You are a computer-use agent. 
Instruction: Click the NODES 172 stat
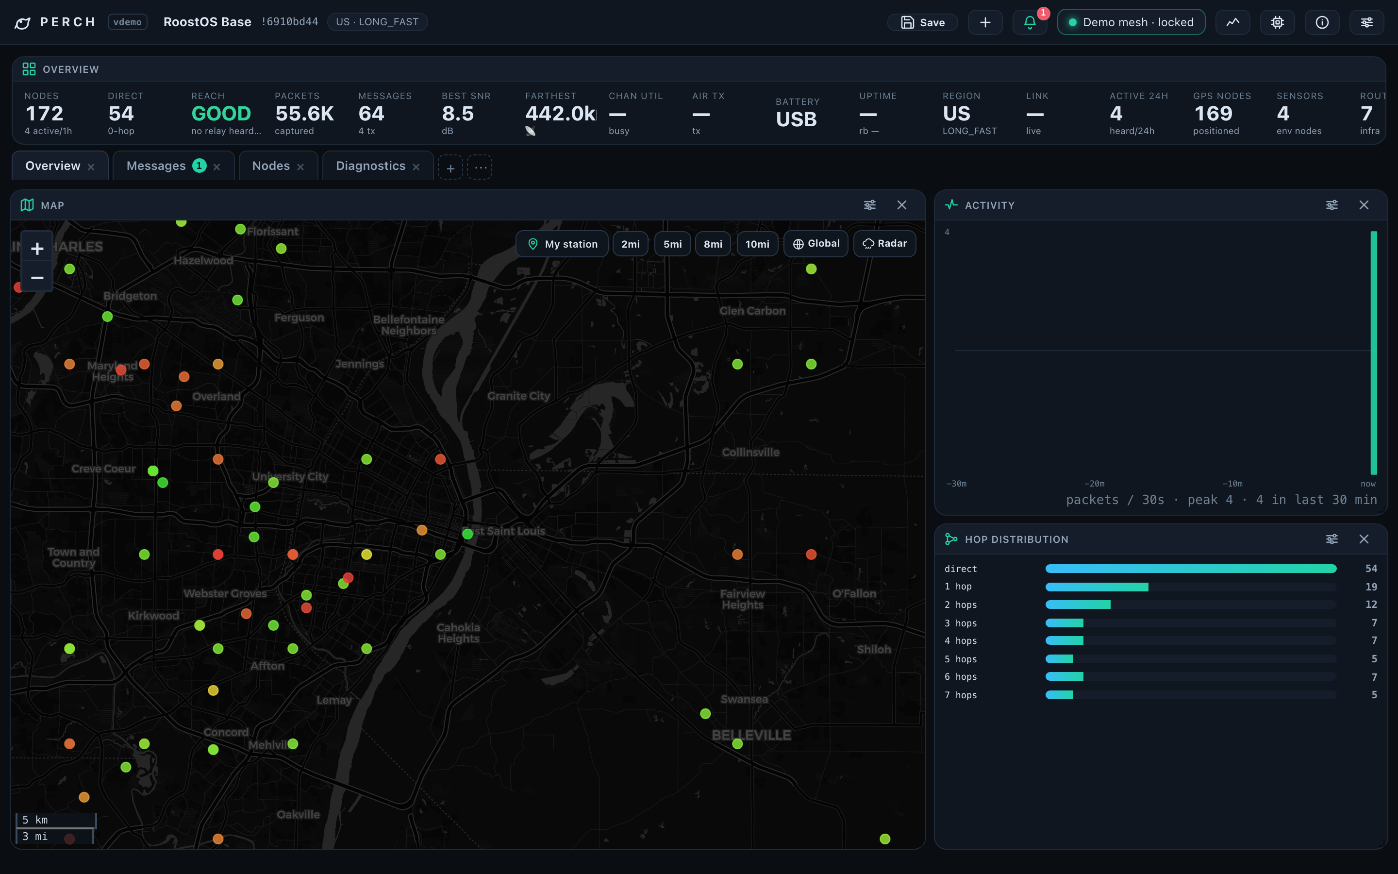(49, 113)
